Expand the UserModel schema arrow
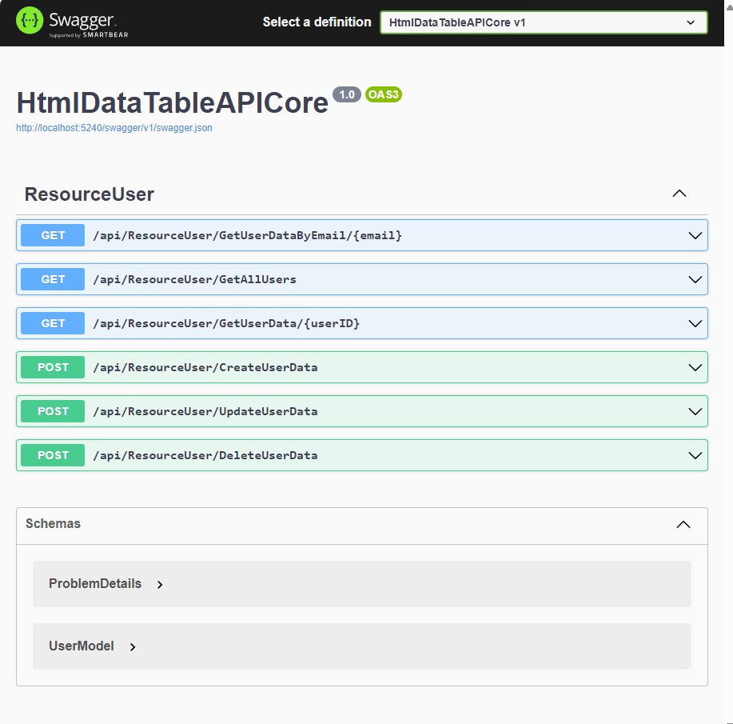The height and width of the screenshot is (724, 733). [x=133, y=647]
